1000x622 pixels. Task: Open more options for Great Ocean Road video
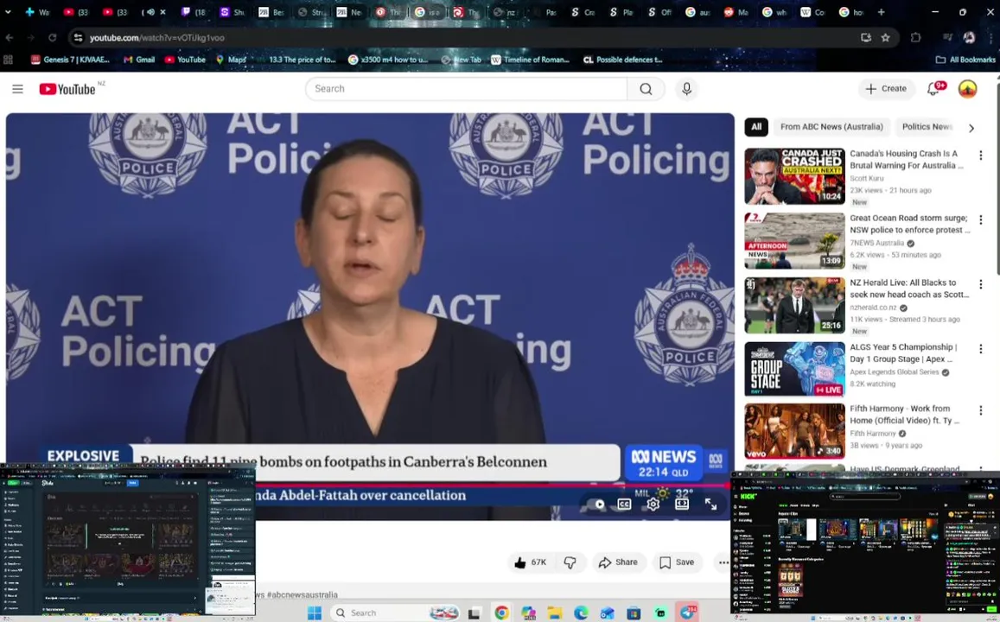click(980, 220)
